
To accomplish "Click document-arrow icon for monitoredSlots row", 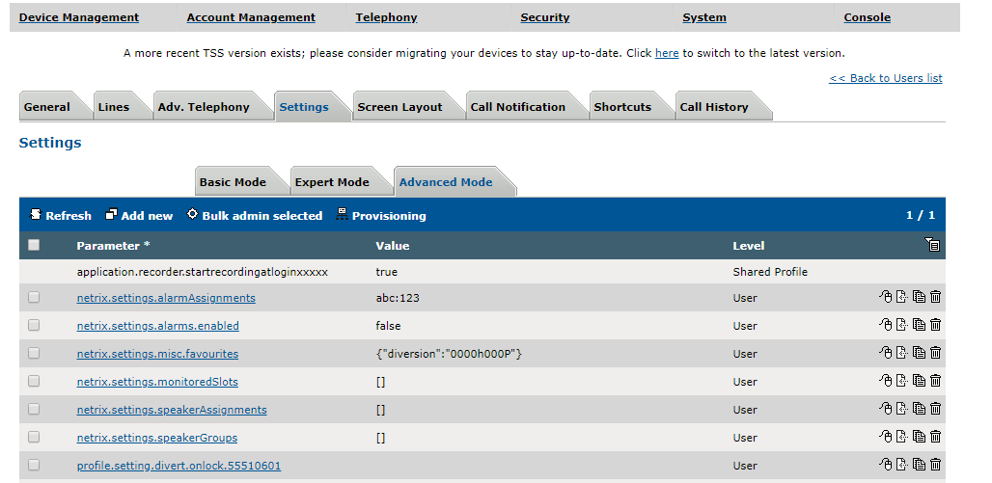I will click(902, 380).
